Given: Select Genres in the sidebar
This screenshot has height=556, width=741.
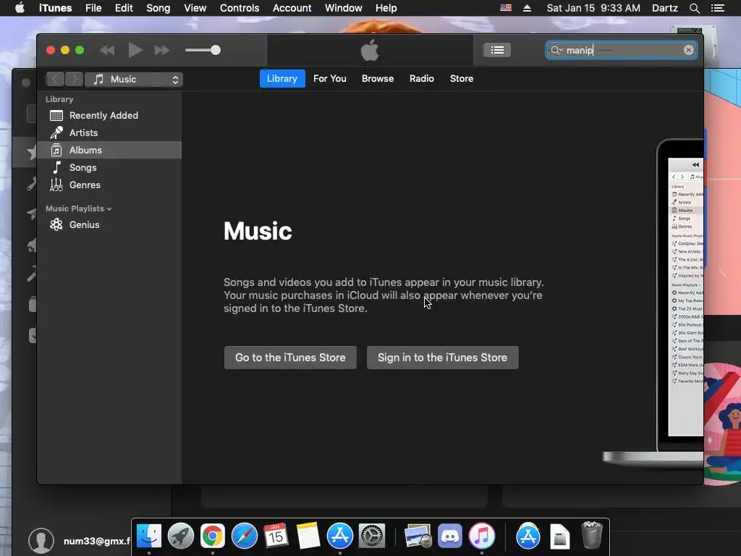Looking at the screenshot, I should point(110,185).
